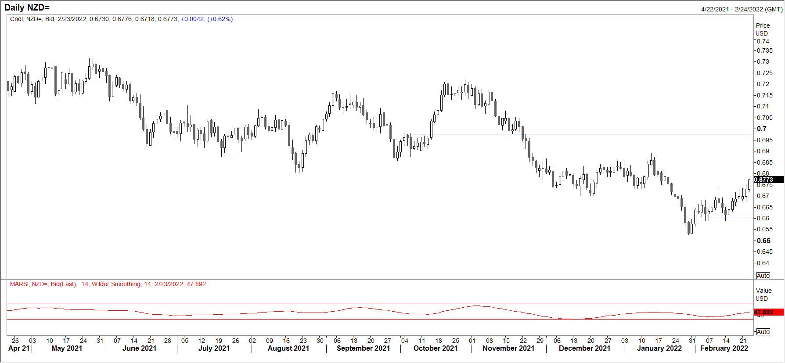Click the 0.74 price axis label
Viewport: 785px width, 363px height.
pyautogui.click(x=763, y=41)
